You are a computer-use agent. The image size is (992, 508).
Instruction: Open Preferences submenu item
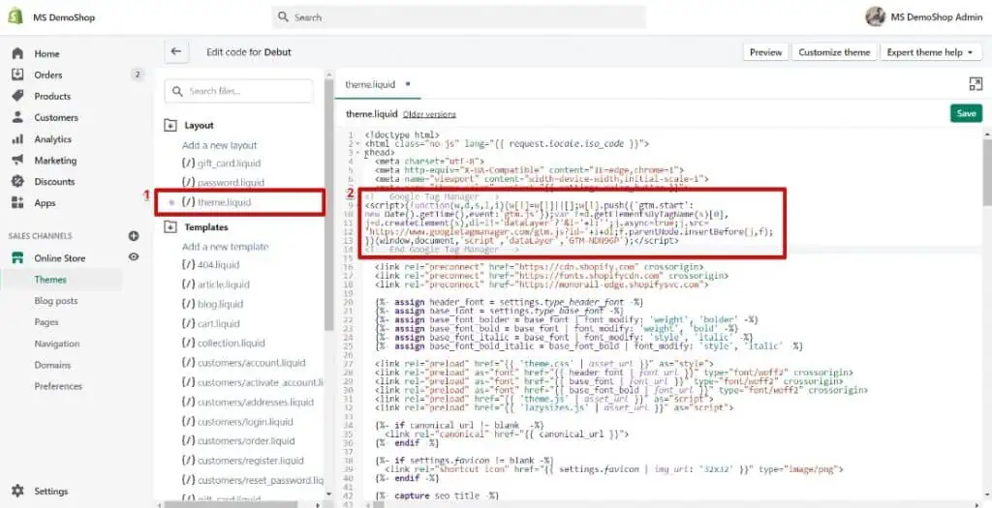pos(58,386)
